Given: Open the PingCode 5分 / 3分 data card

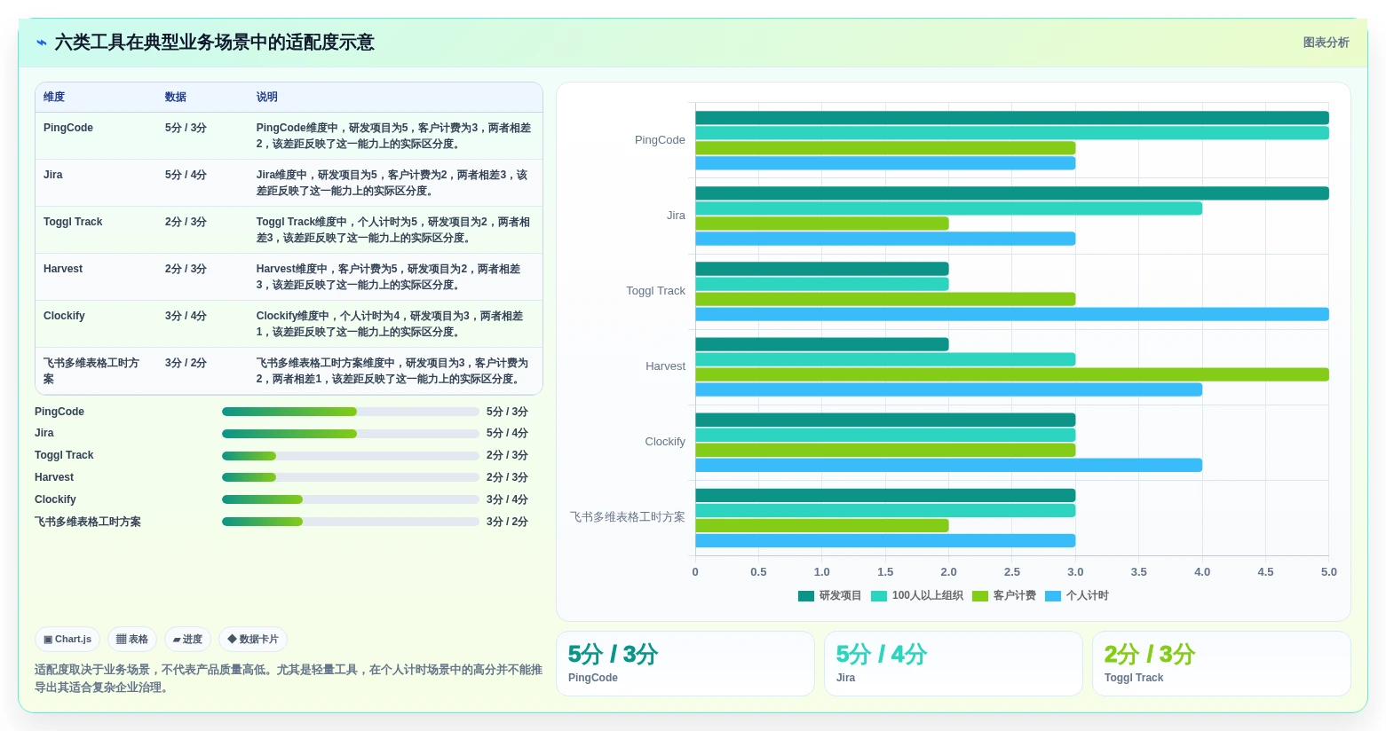Looking at the screenshot, I should pos(685,664).
